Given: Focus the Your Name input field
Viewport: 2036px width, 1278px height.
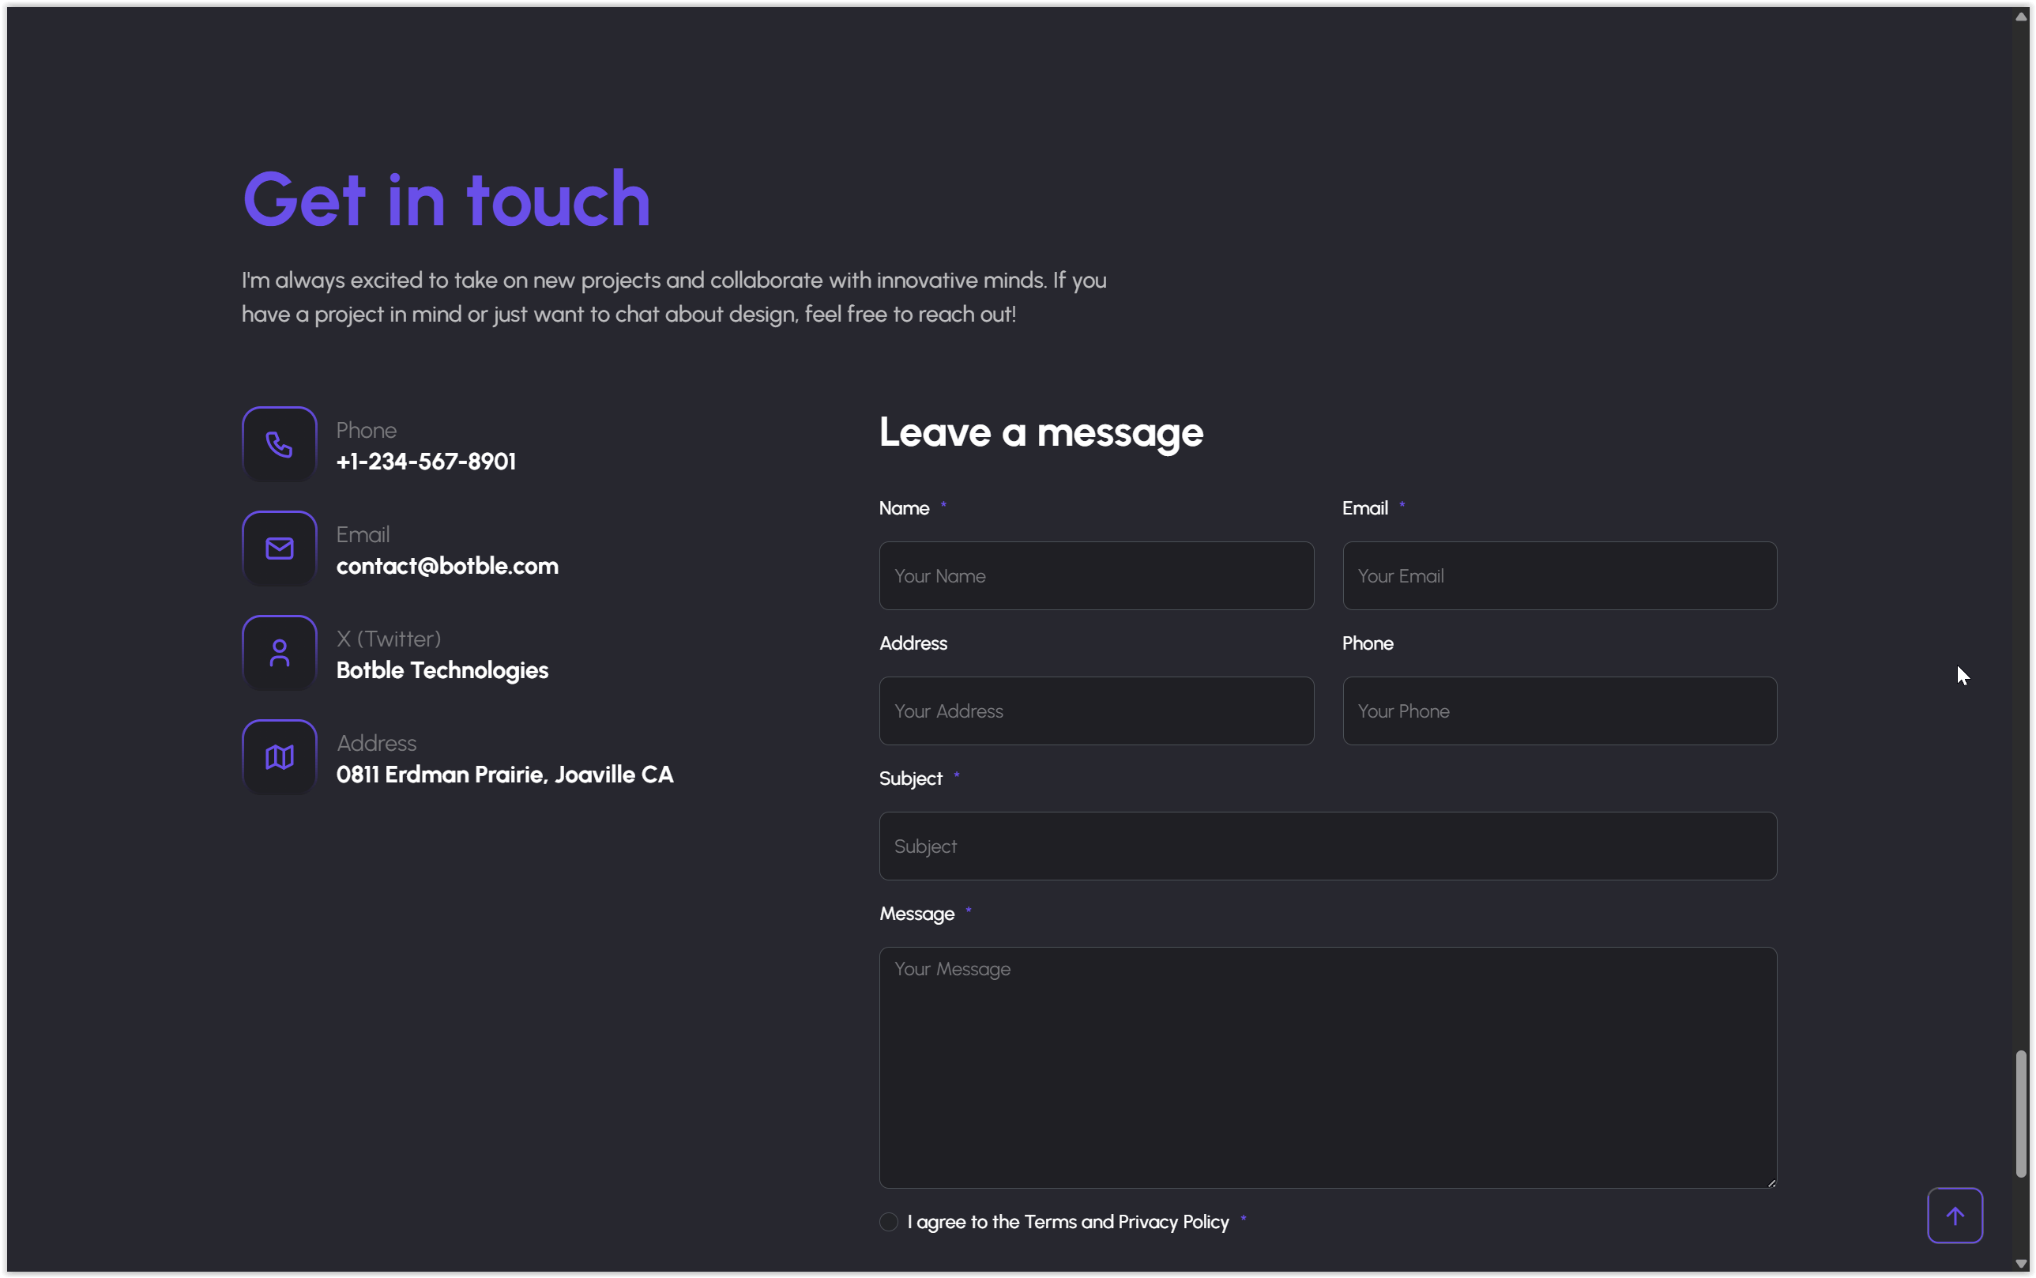Looking at the screenshot, I should pyautogui.click(x=1095, y=575).
